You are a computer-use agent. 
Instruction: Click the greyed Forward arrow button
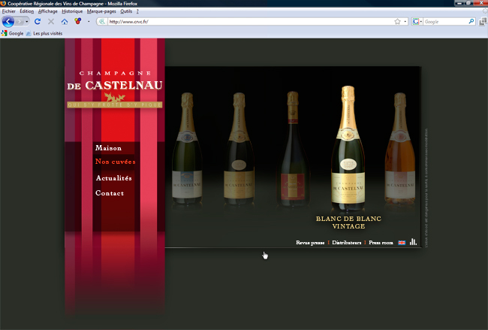20,22
